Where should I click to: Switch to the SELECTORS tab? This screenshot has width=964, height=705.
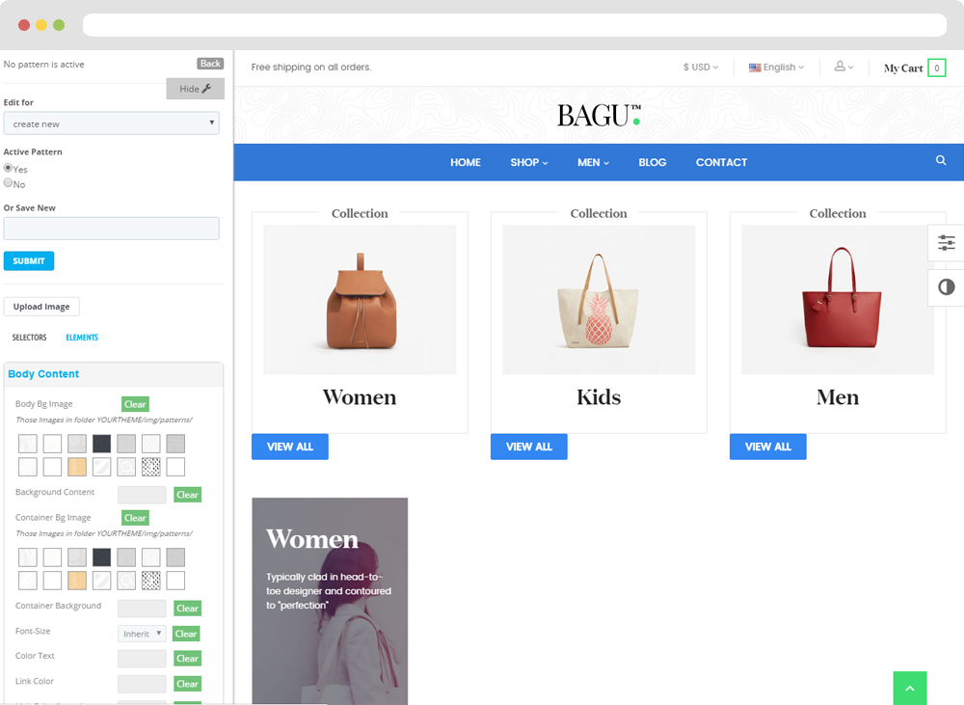pos(30,338)
